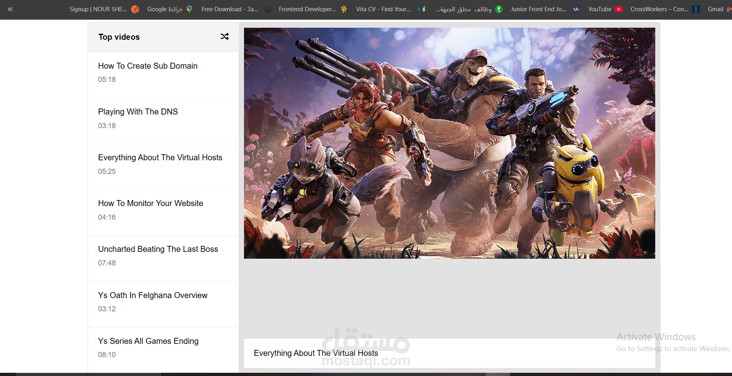
Task: Click the 03:18 duration text
Action: (x=107, y=126)
